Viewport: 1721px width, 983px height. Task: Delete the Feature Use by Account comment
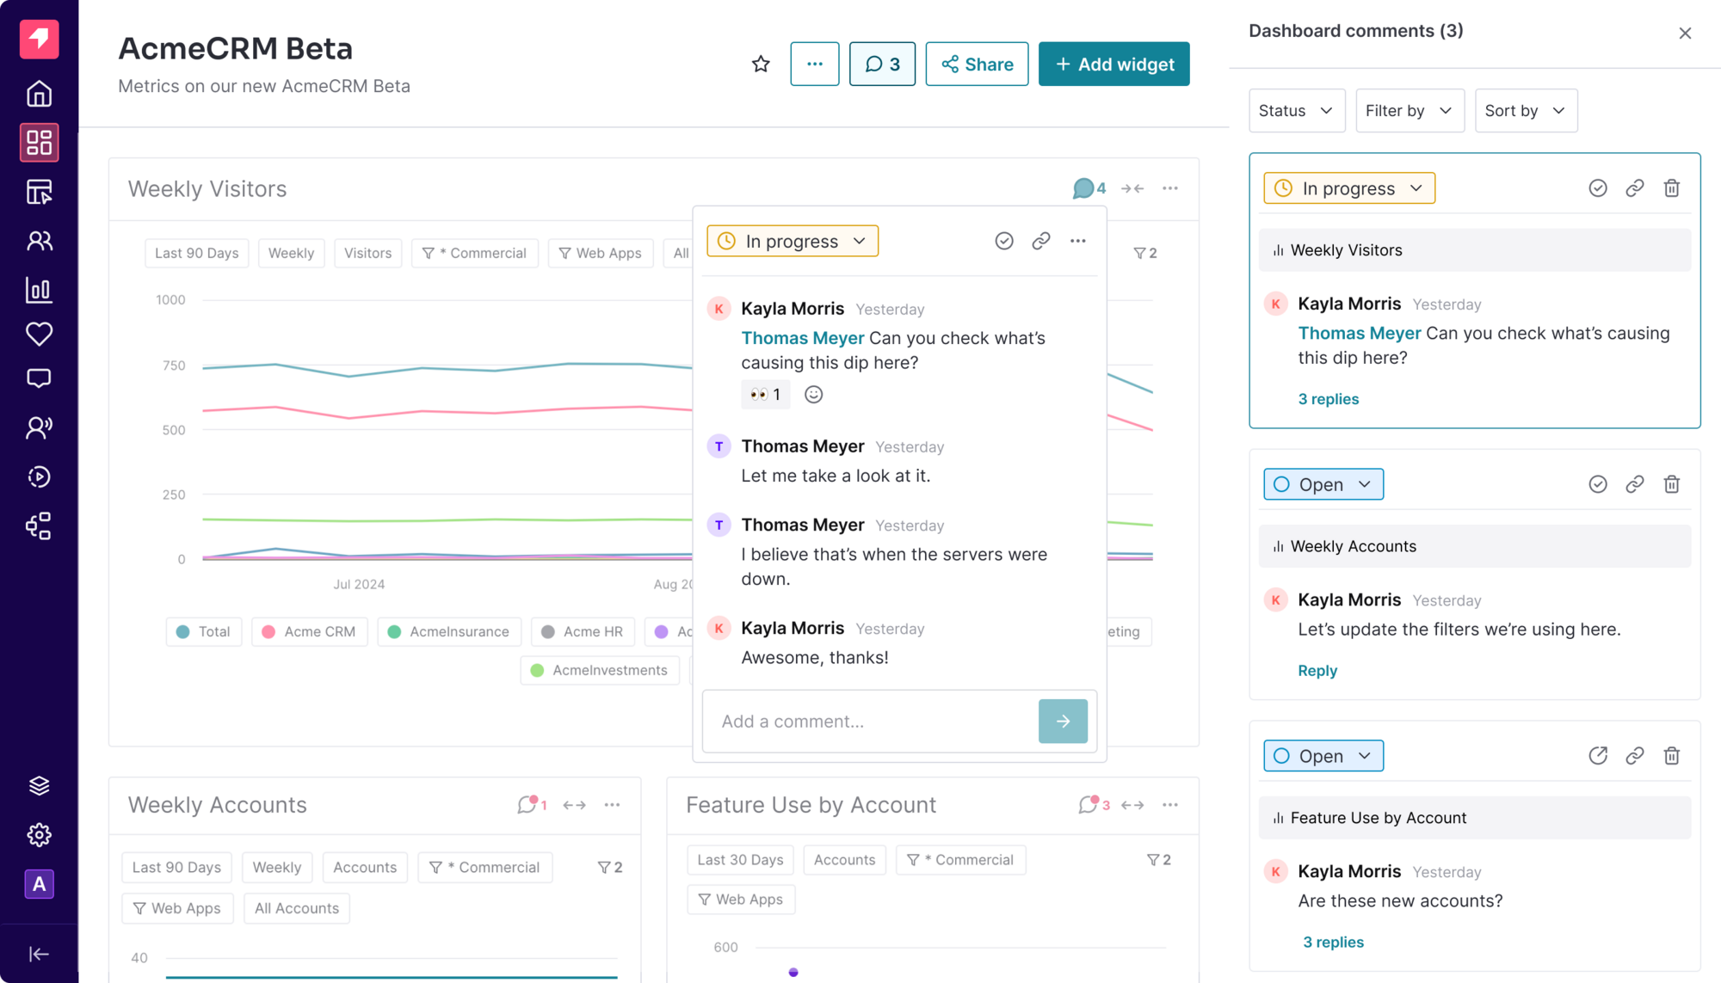[x=1672, y=755]
